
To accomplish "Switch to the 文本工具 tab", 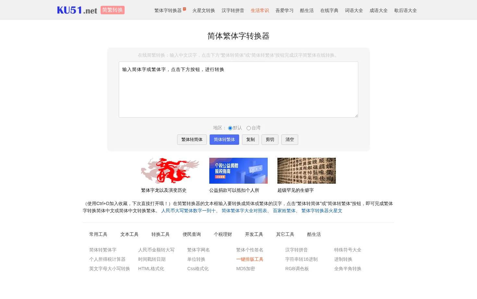I will click(x=129, y=234).
